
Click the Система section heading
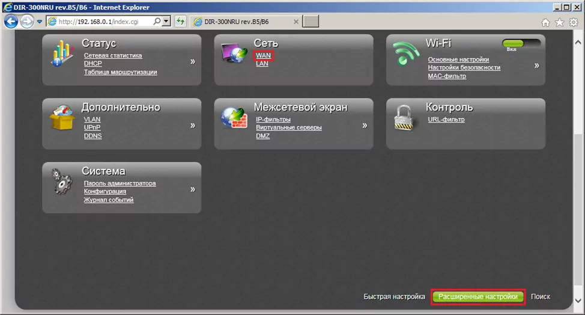(103, 171)
